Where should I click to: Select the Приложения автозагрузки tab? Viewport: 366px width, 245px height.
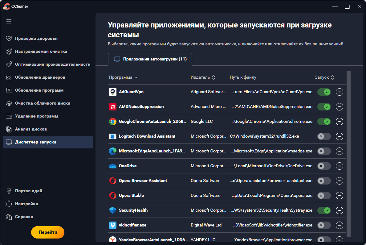click(150, 59)
